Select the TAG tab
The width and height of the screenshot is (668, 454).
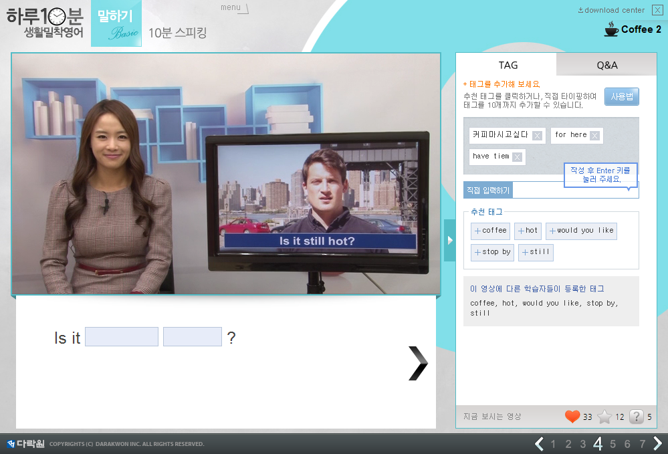pyautogui.click(x=508, y=65)
